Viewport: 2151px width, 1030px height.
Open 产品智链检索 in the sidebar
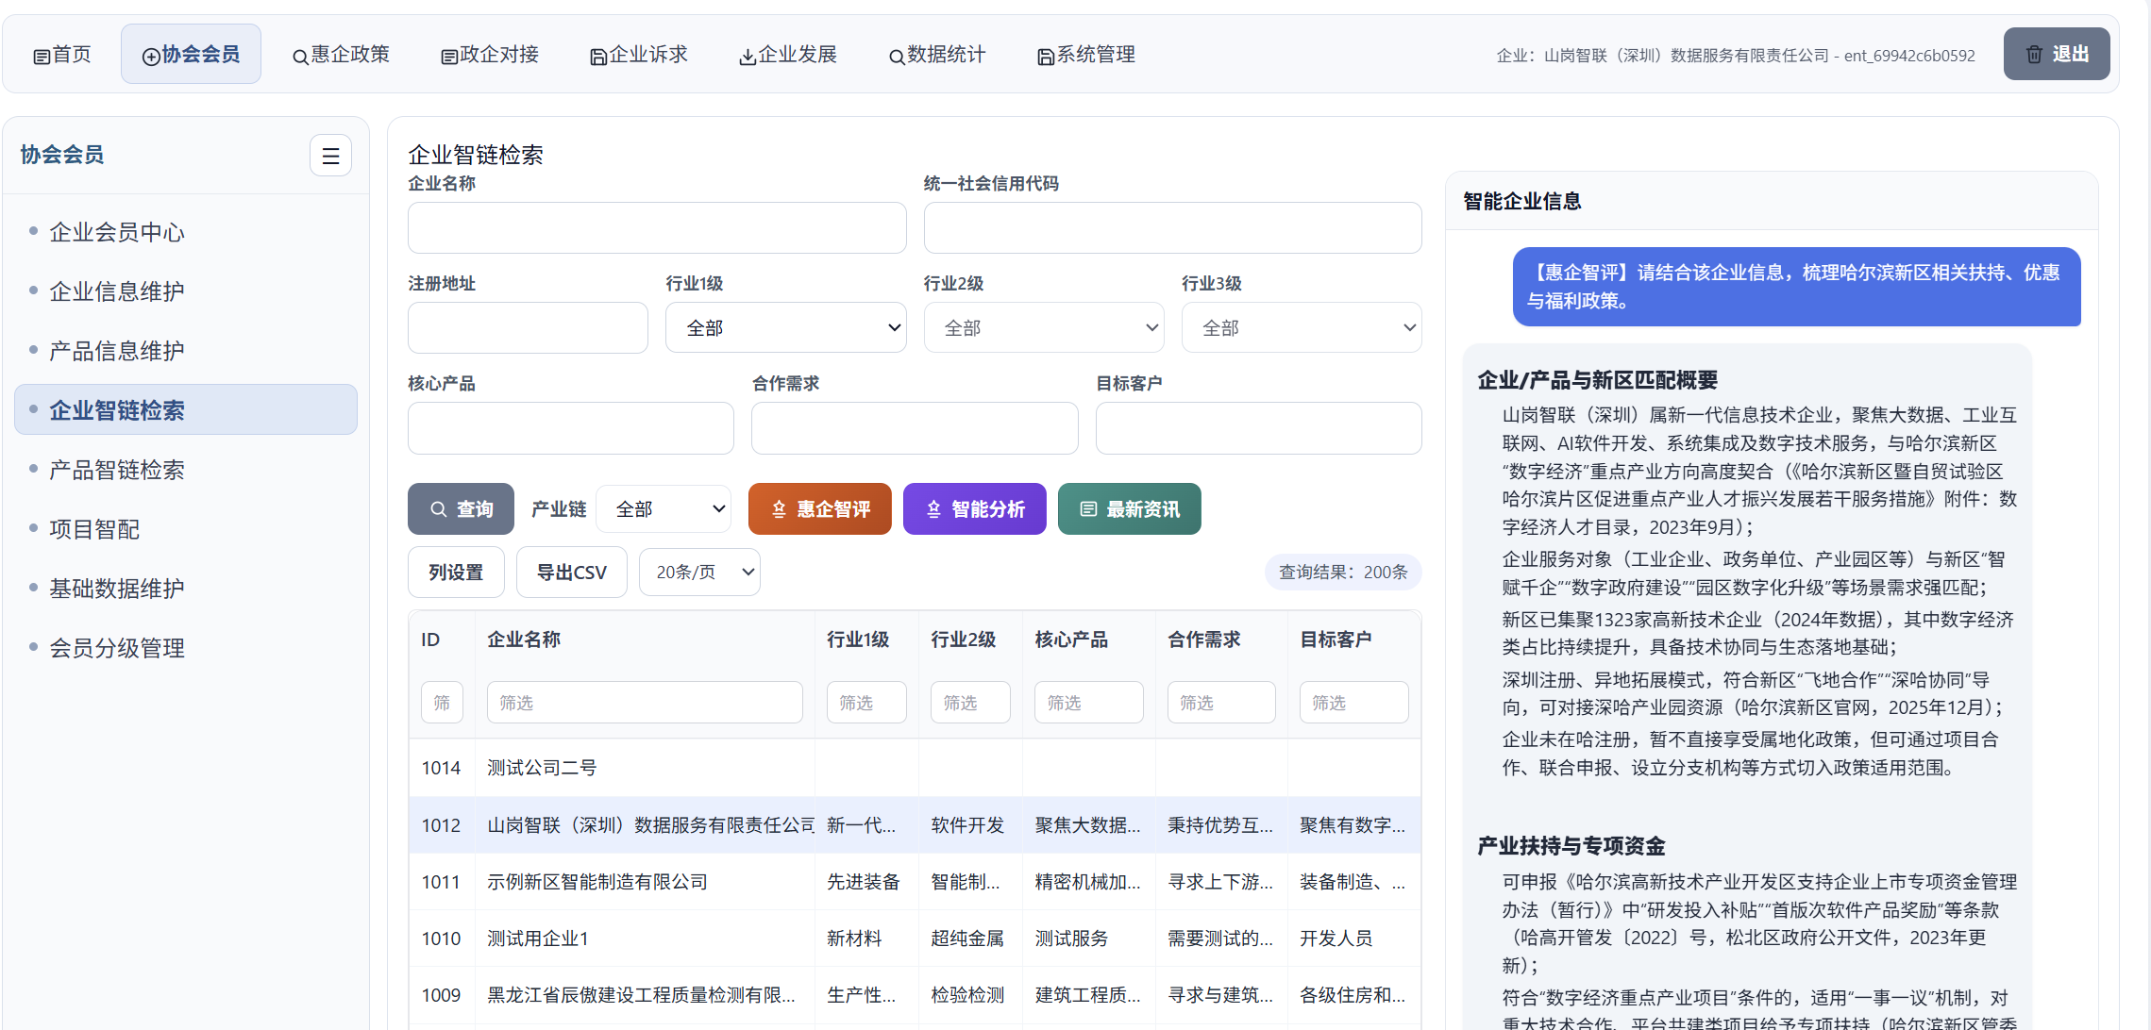(x=186, y=470)
